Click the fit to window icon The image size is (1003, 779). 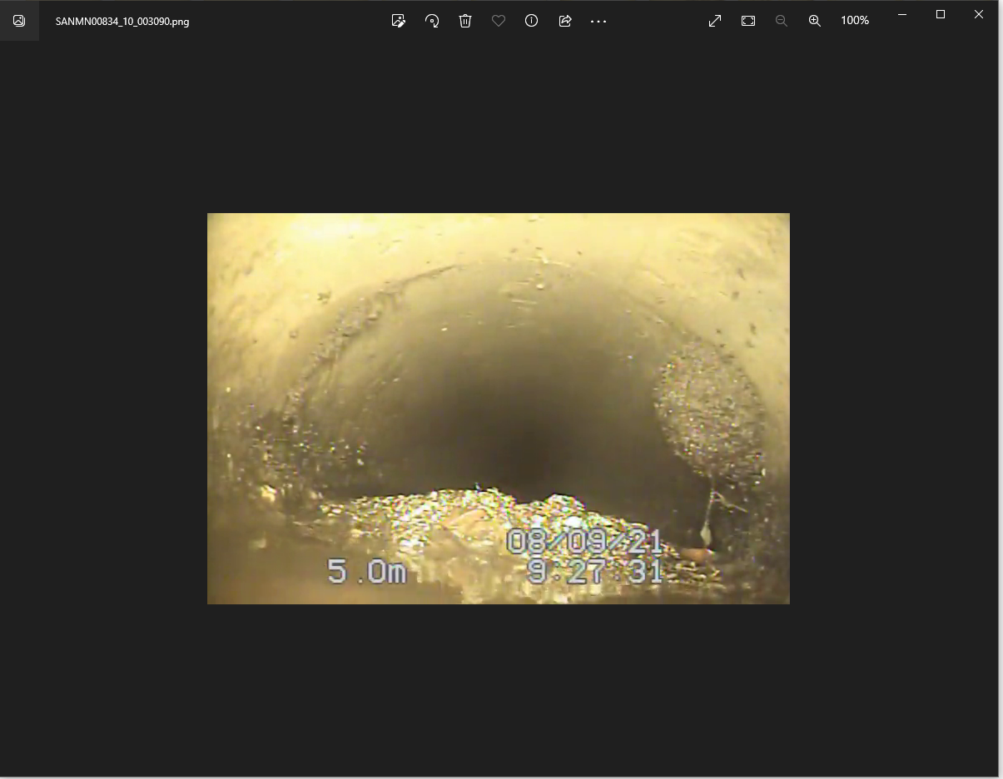[x=748, y=21]
